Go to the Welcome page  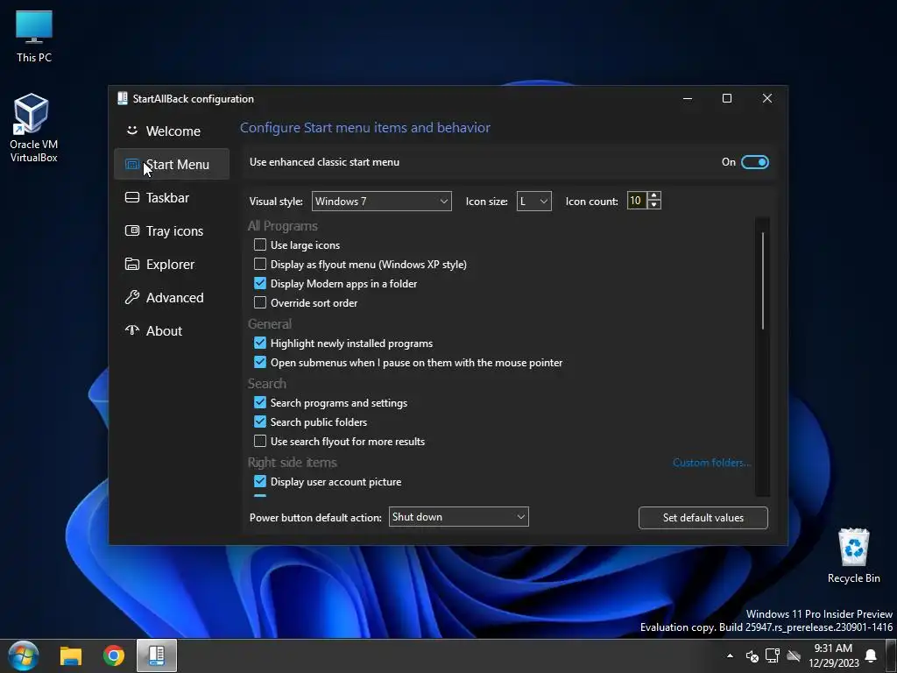click(x=172, y=131)
